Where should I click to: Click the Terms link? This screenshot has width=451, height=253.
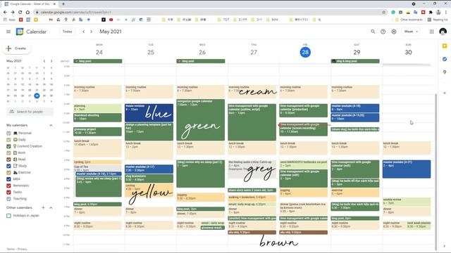click(11, 249)
